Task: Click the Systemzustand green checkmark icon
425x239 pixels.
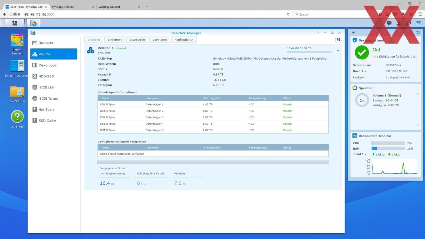Action: (362, 52)
